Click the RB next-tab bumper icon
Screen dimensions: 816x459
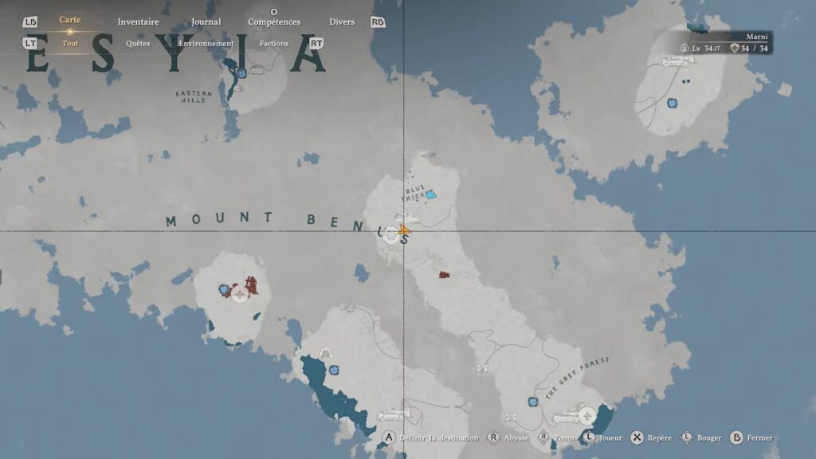378,22
